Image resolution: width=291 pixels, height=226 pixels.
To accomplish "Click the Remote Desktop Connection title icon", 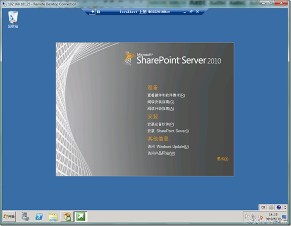I will click(x=4, y=4).
